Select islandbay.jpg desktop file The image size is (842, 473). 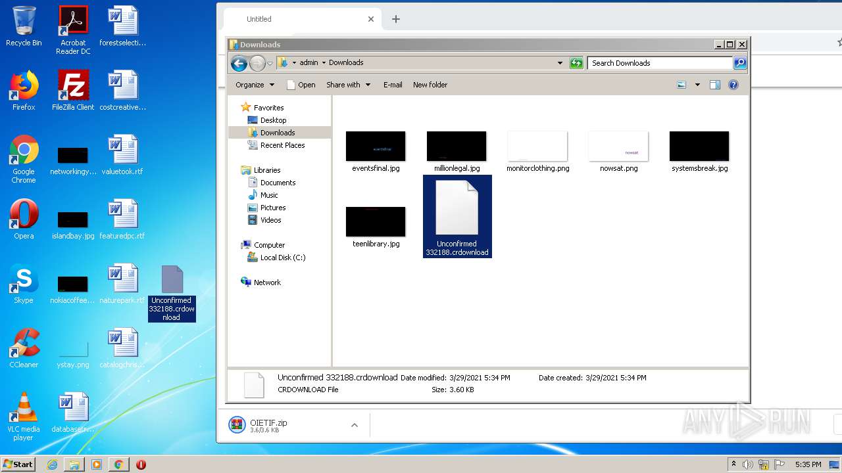(73, 225)
